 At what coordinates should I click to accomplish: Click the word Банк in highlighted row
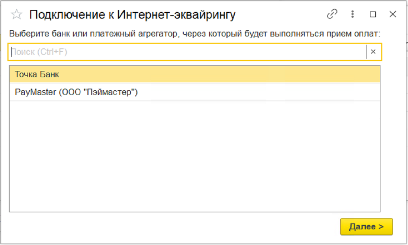50,74
